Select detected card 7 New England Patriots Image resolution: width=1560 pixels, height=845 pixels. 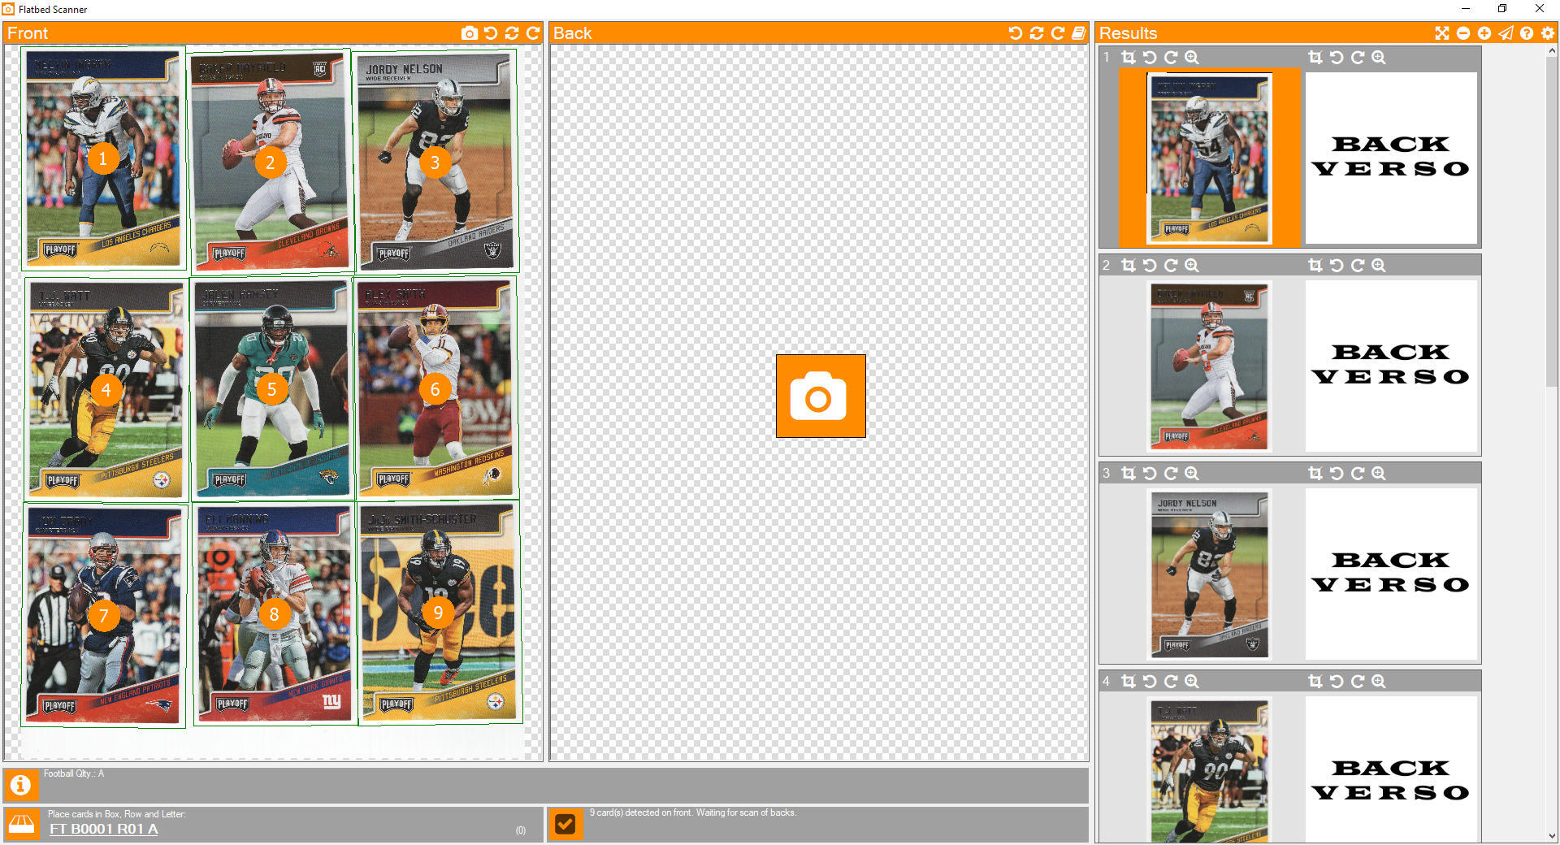(x=103, y=615)
